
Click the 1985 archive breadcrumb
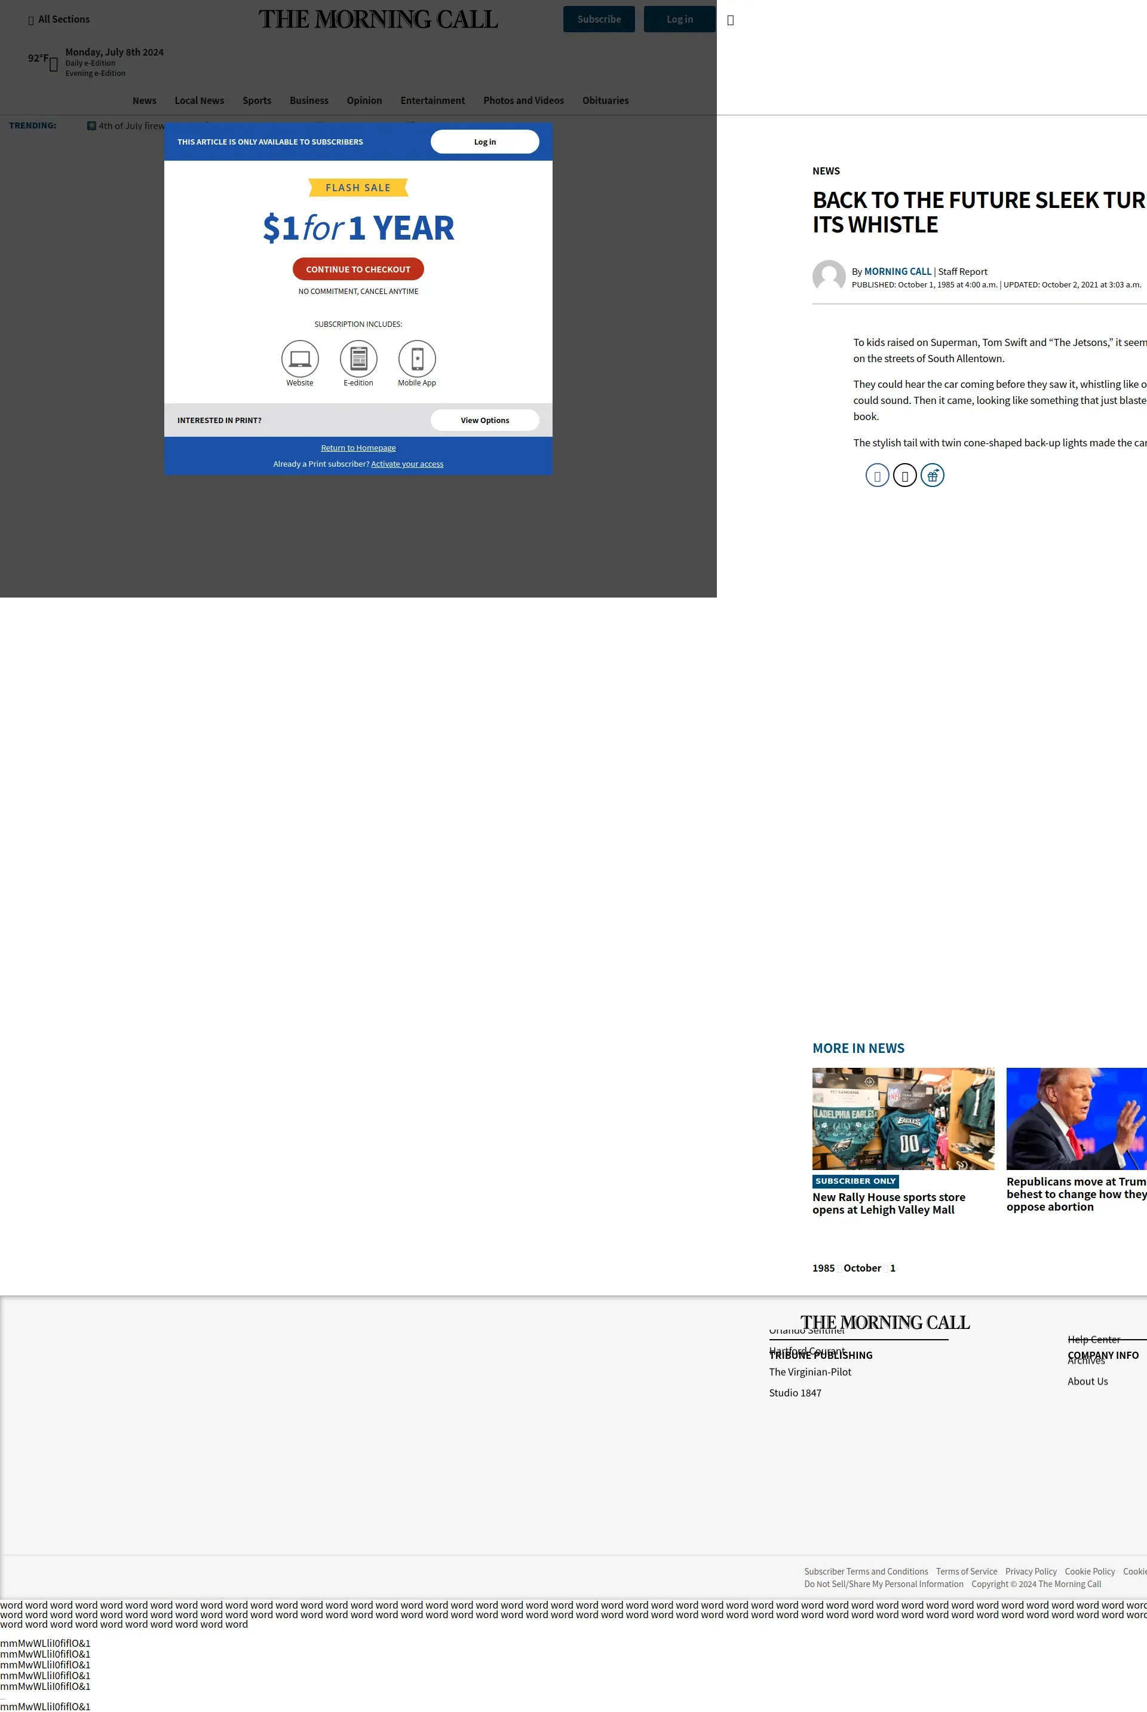pos(823,1268)
